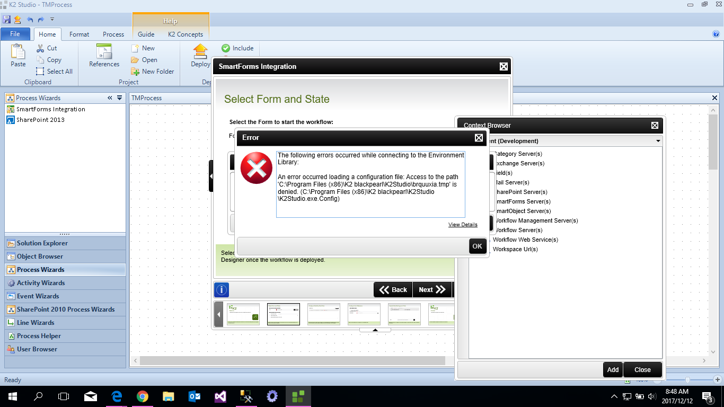Image resolution: width=724 pixels, height=407 pixels.
Task: Open the notification center icon
Action: [707, 396]
